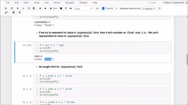Click the brush tool icon in second toolbar row
The height and width of the screenshot is (105, 188).
click(x=6, y=13)
